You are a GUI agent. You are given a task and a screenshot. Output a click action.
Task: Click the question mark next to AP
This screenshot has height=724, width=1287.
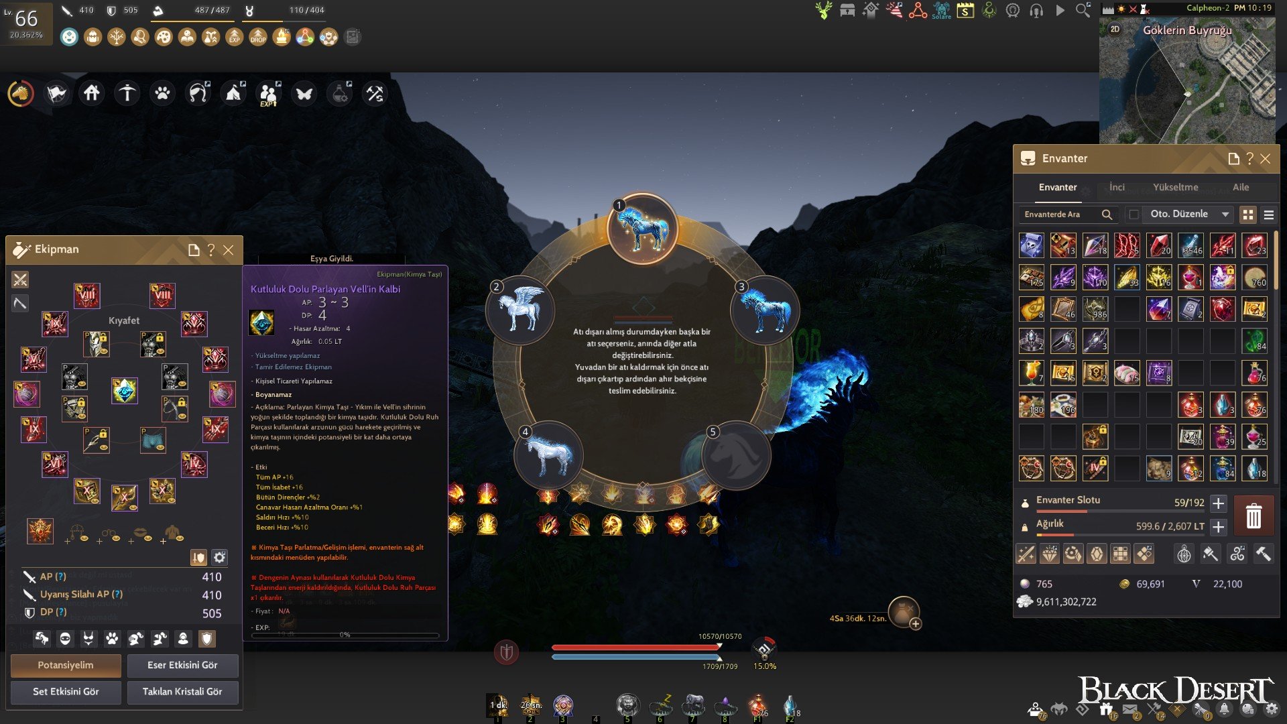pos(60,577)
